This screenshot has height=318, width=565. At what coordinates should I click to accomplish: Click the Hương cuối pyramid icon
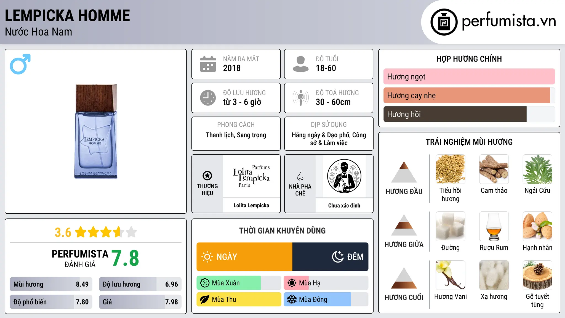(404, 278)
